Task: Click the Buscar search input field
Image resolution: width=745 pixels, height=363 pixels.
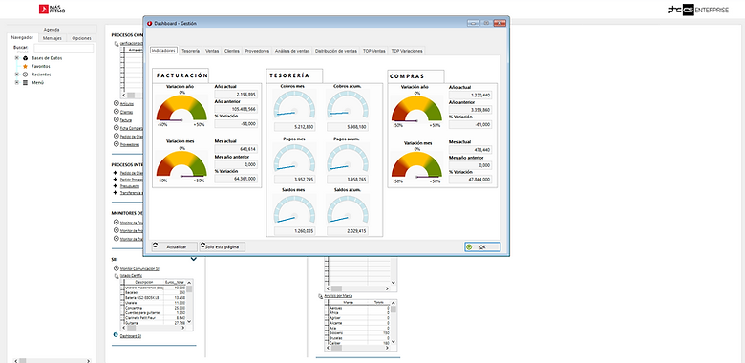Action: point(64,48)
